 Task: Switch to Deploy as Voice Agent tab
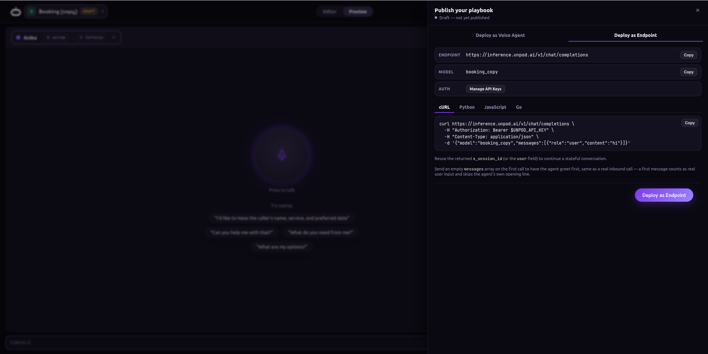(x=500, y=35)
